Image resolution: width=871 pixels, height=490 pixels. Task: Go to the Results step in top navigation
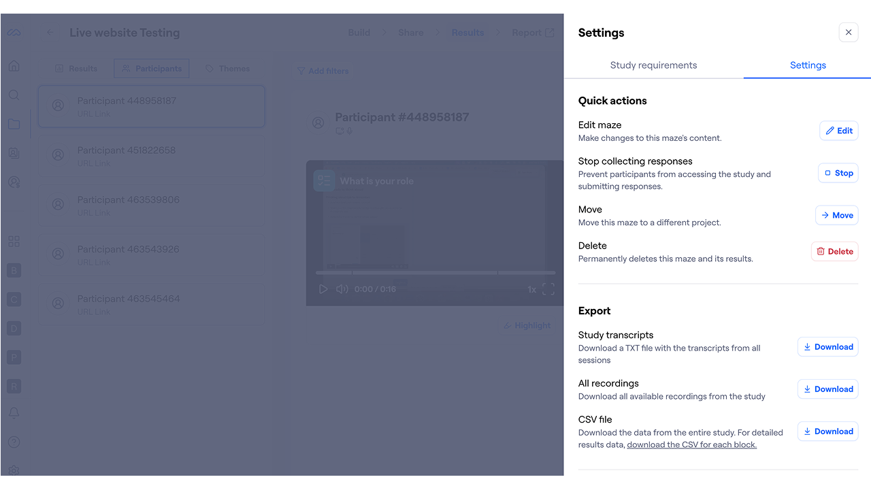(467, 33)
